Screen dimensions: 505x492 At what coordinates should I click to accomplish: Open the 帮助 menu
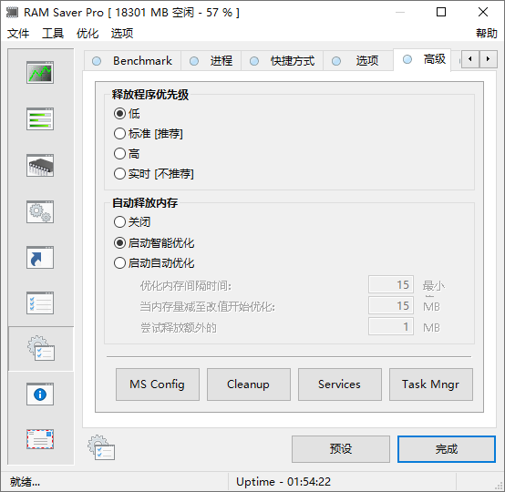pos(487,33)
